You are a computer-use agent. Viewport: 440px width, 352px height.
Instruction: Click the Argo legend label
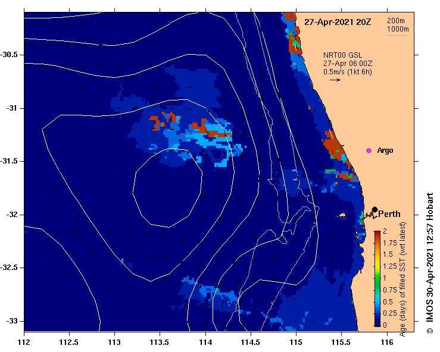click(385, 150)
